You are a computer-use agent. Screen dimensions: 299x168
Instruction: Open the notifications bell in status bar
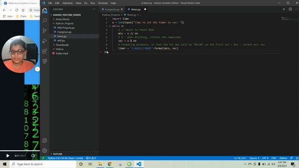point(297,158)
